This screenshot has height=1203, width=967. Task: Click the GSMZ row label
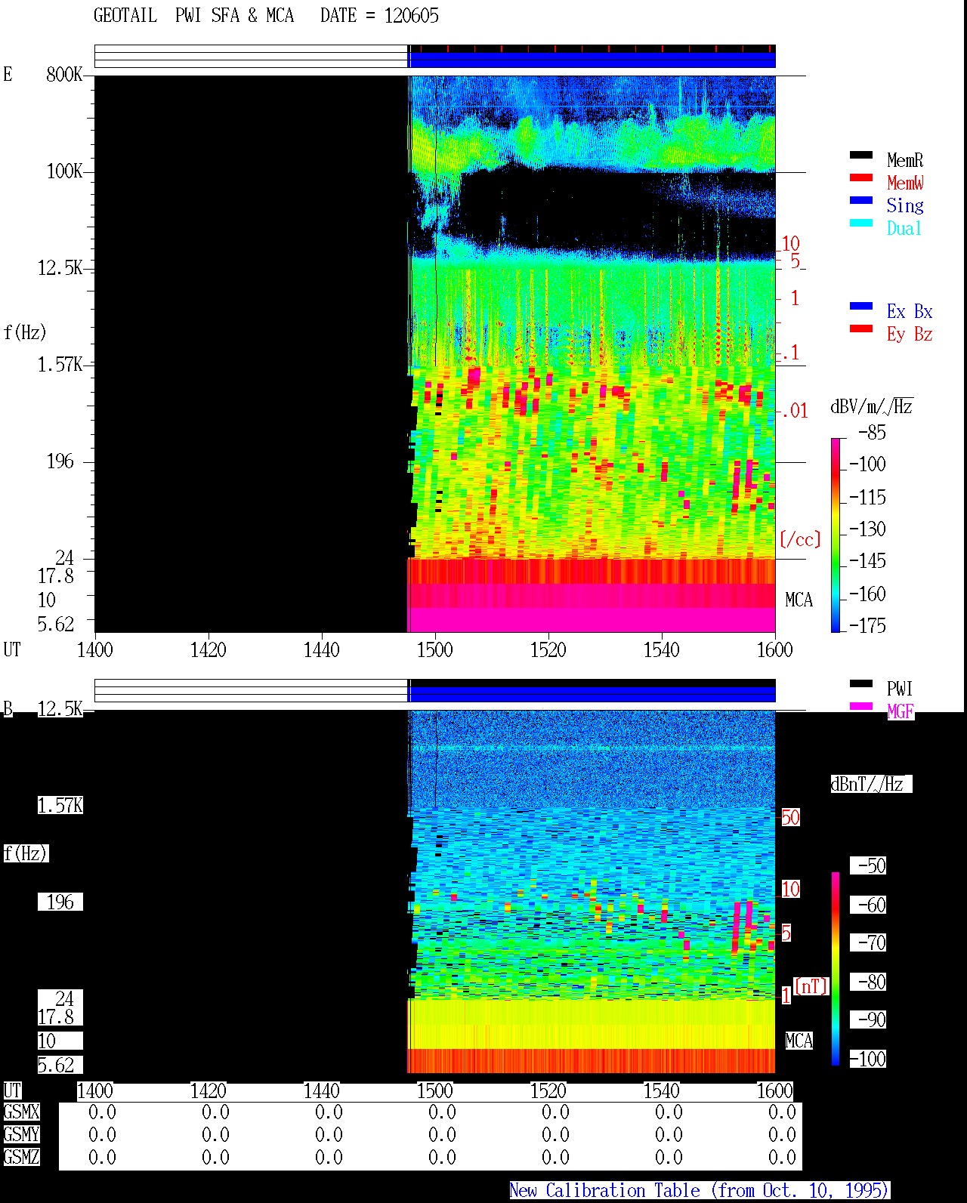(22, 1157)
